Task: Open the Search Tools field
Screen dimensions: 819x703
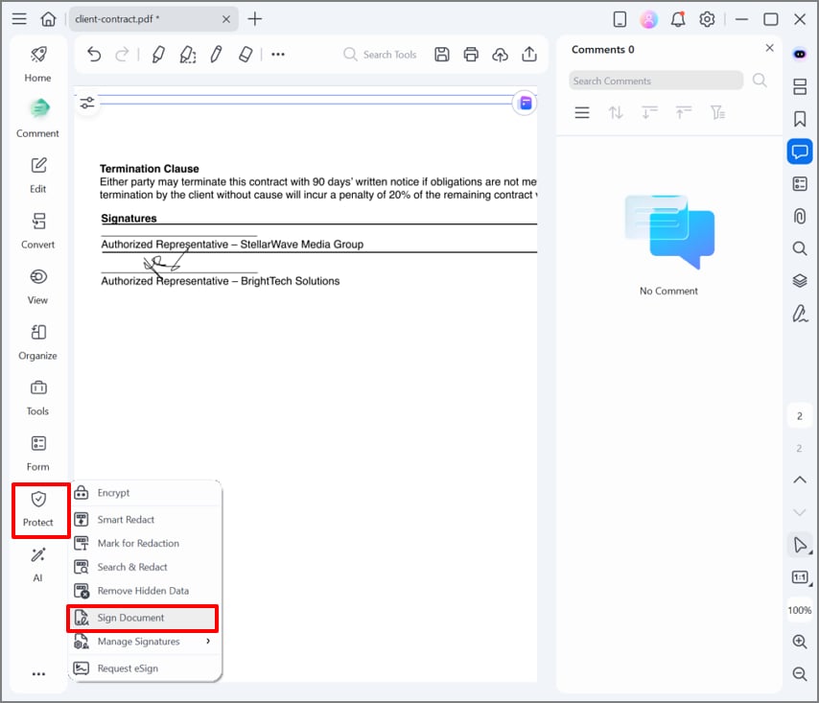Action: [381, 55]
